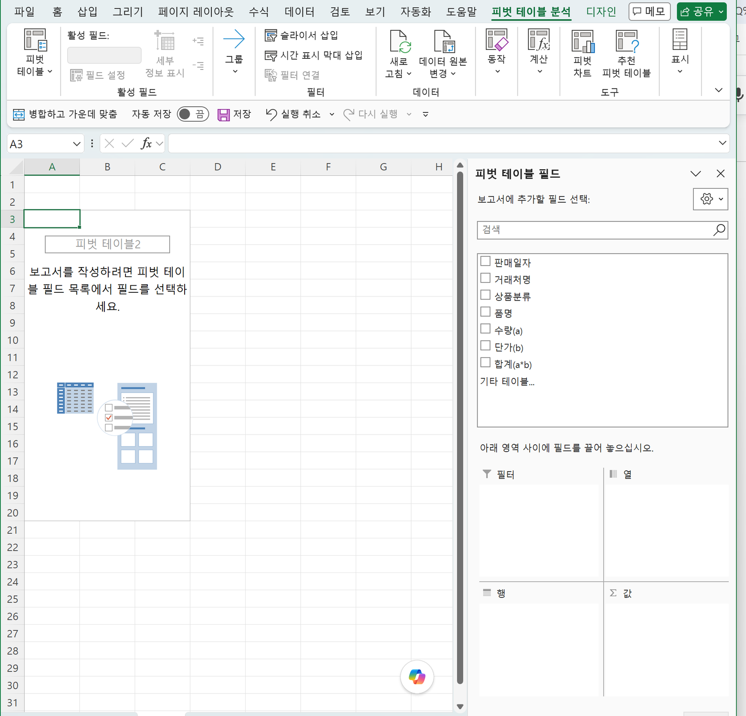Click 추천 피벗 테이블 icon
This screenshot has height=716, width=746.
pos(627,41)
